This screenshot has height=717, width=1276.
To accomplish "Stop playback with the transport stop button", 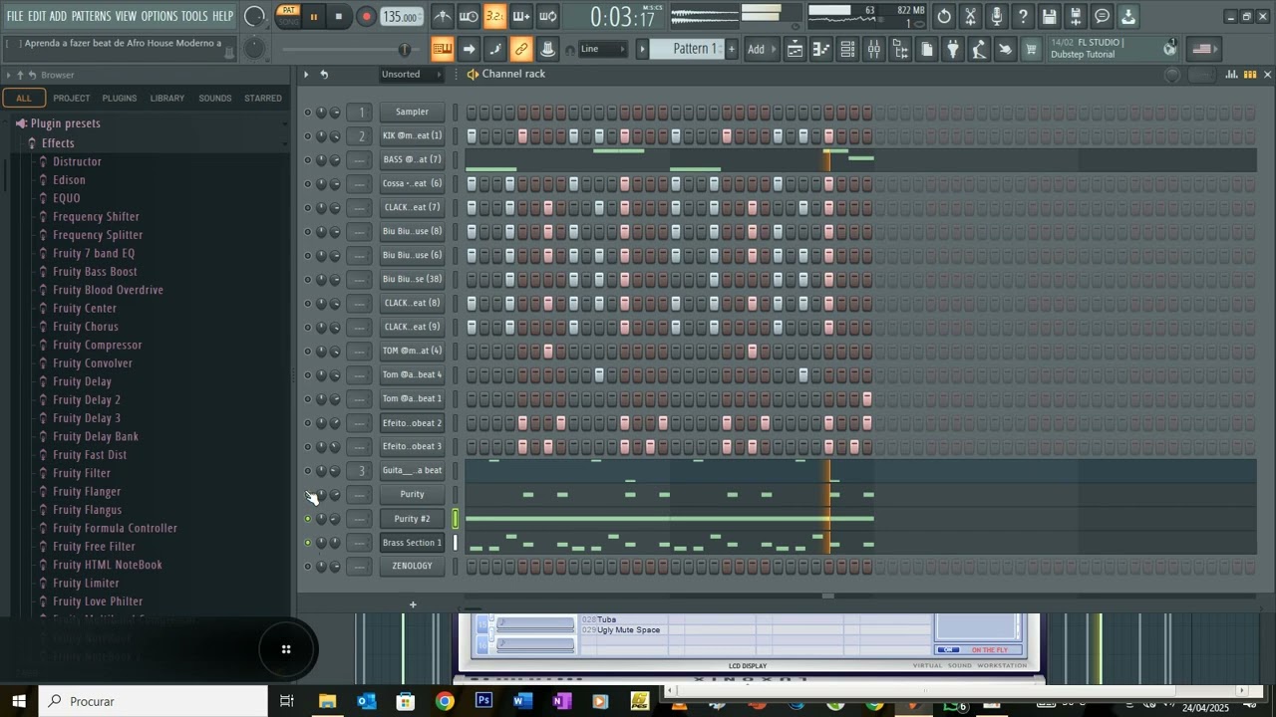I will tap(339, 17).
